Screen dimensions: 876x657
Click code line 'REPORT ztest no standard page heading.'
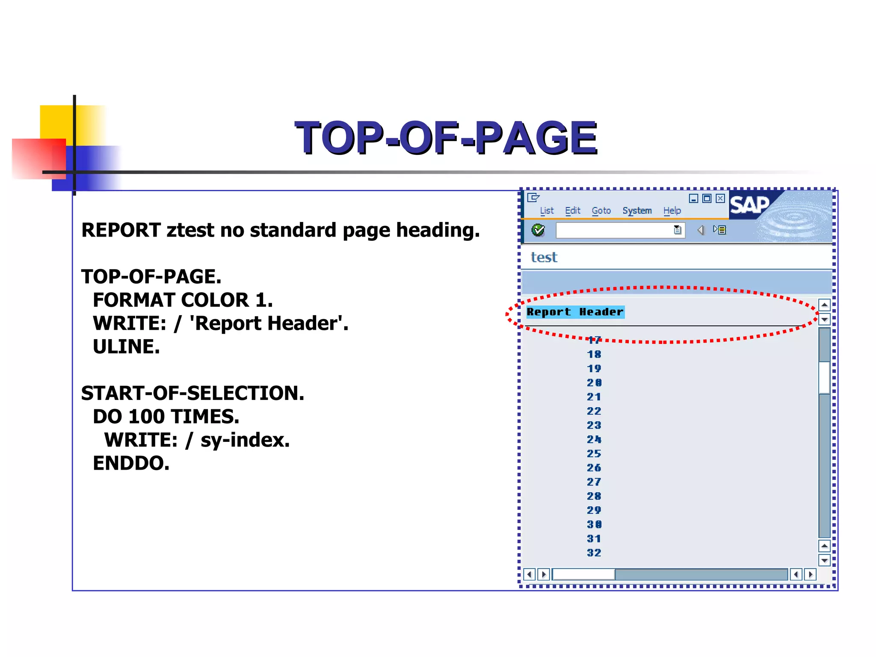coord(281,230)
